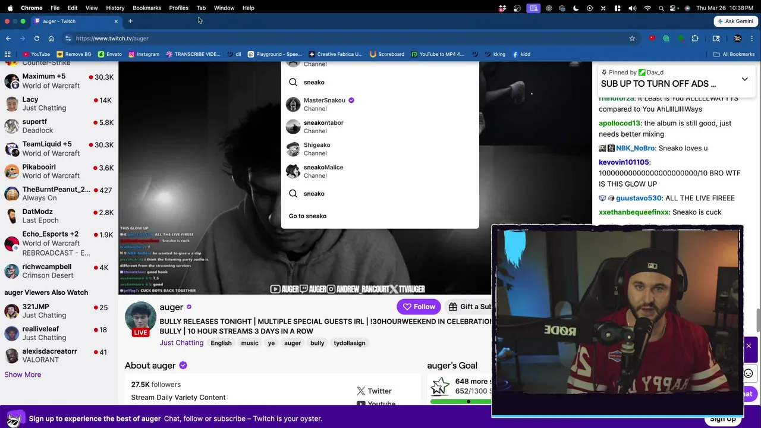Click the English tag
Viewport: 761px width, 428px height.
(221, 343)
